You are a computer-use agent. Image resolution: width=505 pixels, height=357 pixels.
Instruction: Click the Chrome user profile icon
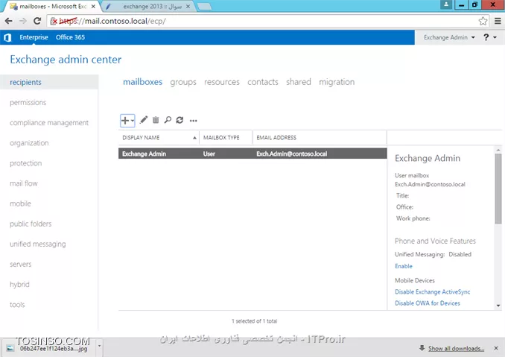(446, 4)
